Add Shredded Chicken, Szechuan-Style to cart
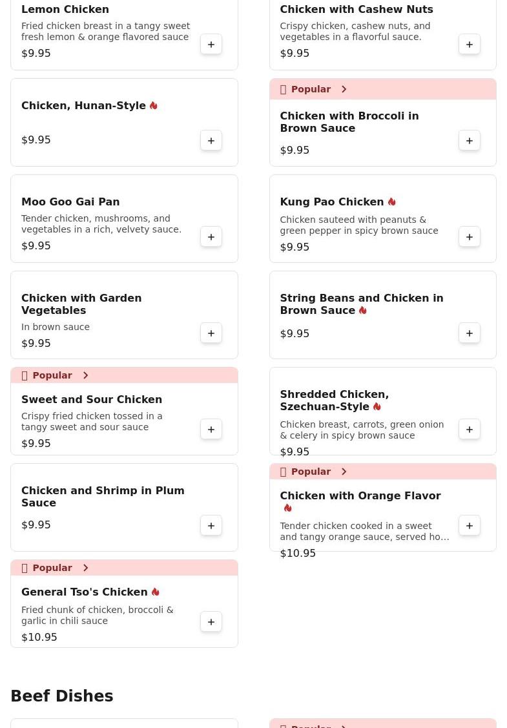 tap(470, 430)
